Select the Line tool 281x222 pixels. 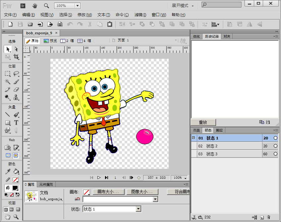point(8,115)
